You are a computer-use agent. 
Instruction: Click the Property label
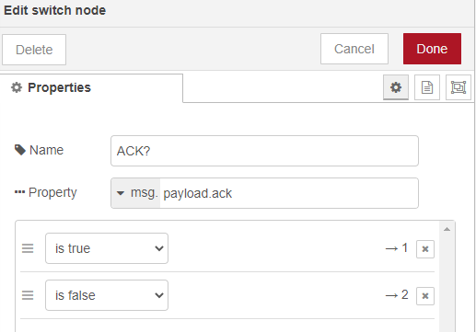click(x=46, y=192)
